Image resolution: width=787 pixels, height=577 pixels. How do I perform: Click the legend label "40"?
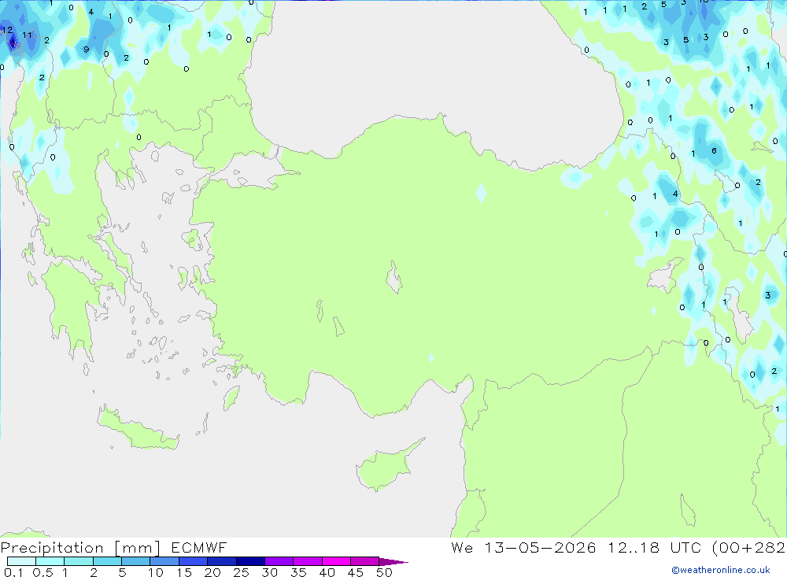(327, 572)
